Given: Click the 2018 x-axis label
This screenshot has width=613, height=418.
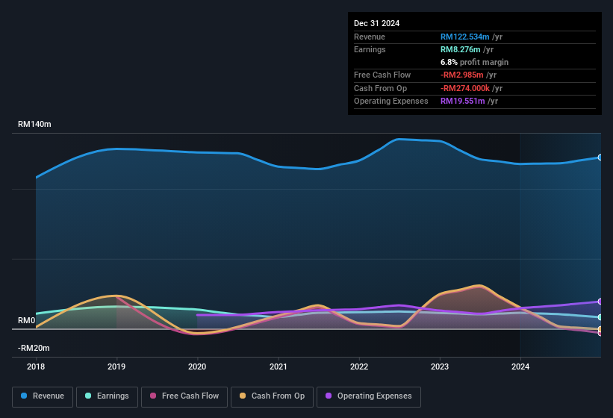Looking at the screenshot, I should pyautogui.click(x=36, y=366).
